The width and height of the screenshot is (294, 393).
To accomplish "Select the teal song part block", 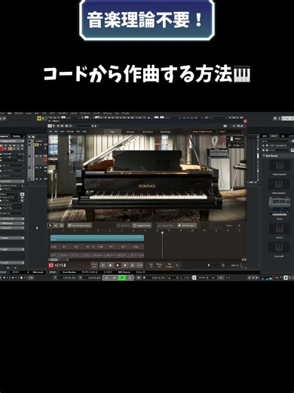I will (97, 238).
